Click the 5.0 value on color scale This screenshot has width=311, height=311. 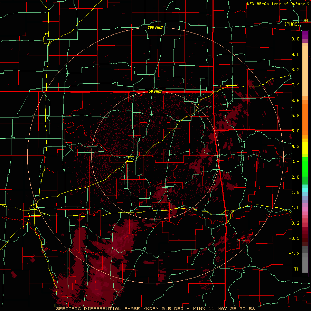(295, 131)
